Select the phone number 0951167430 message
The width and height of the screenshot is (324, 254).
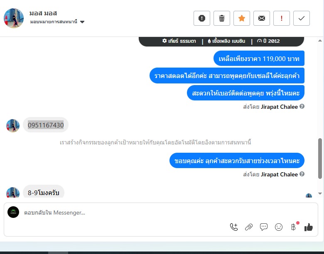coord(46,125)
